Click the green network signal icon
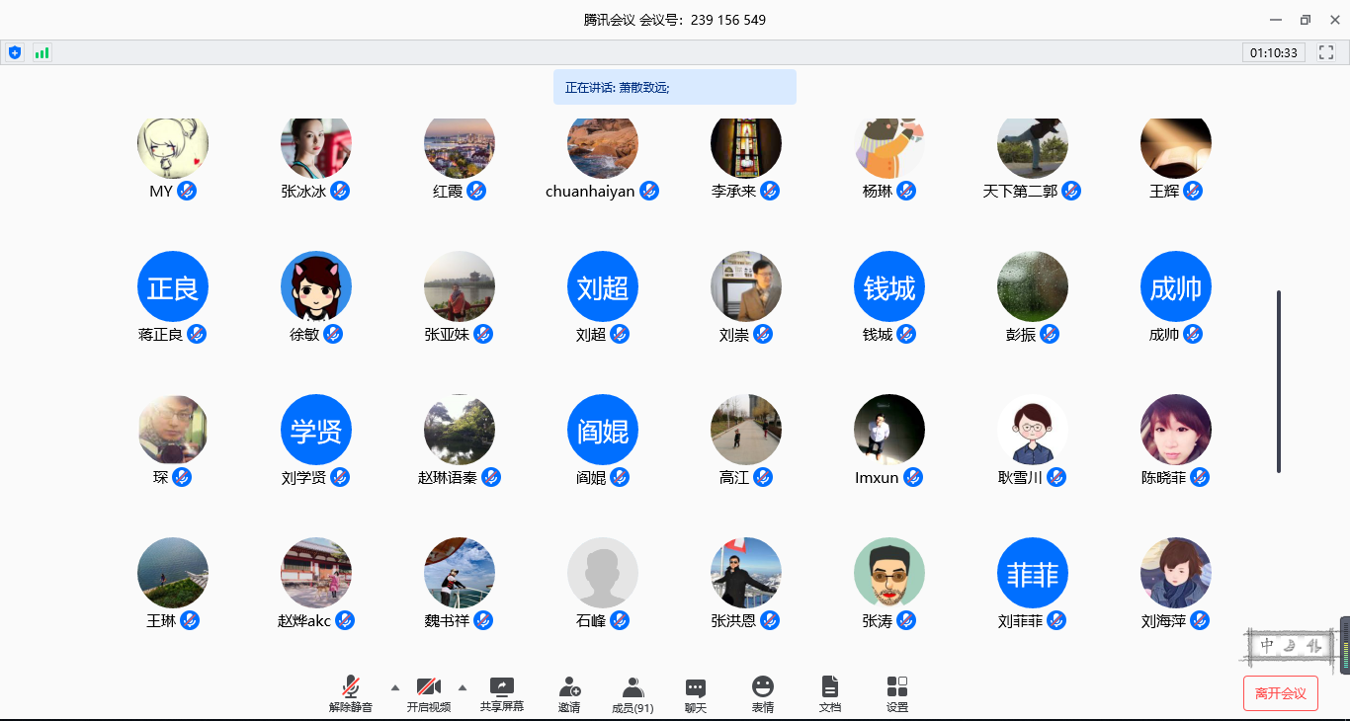 (42, 52)
